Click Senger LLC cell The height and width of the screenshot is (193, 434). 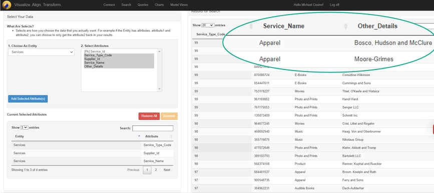point(350,107)
